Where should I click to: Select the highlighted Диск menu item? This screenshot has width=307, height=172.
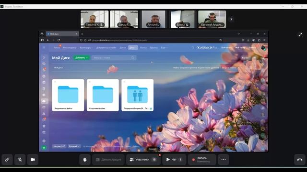pyautogui.click(x=133, y=48)
